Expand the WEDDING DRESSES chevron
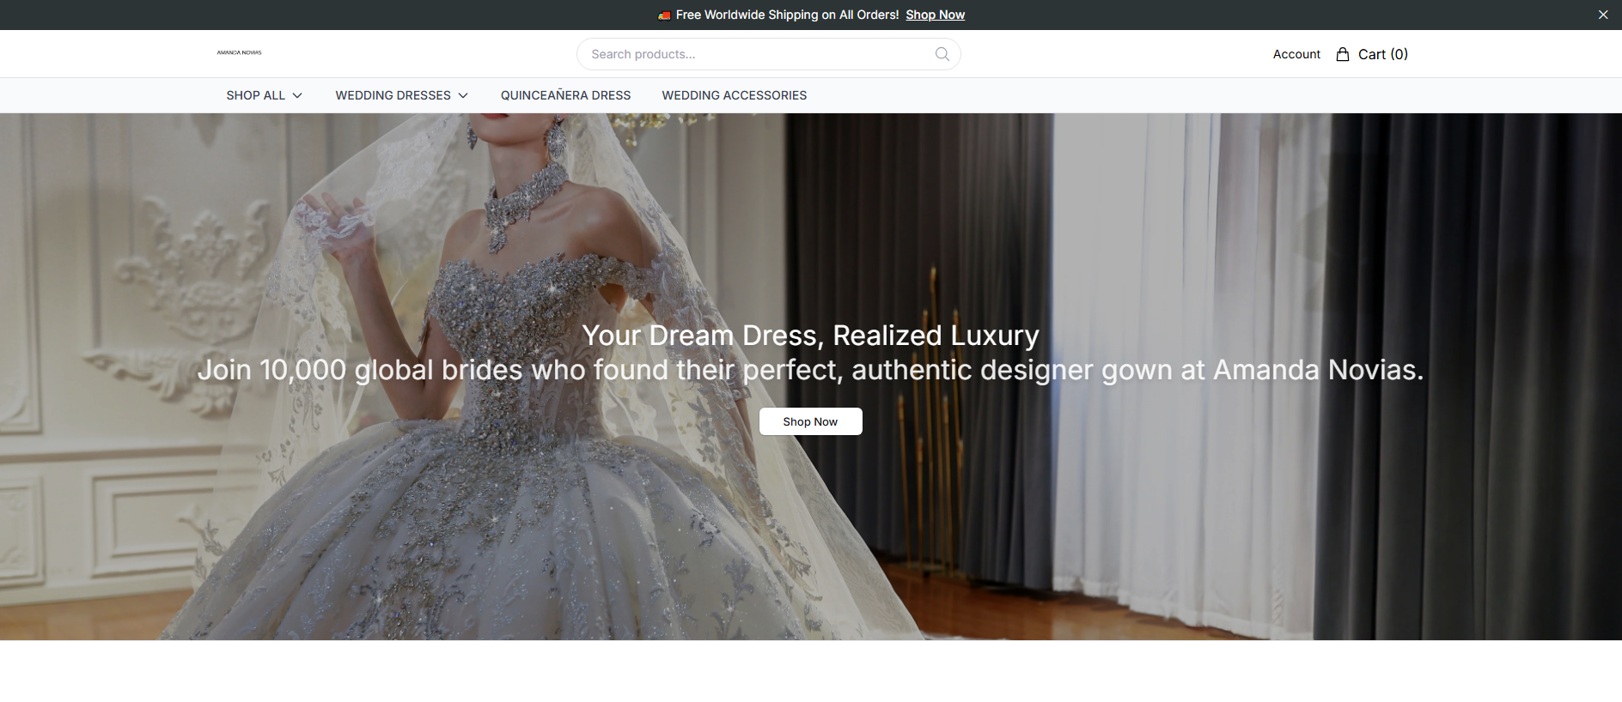 click(463, 95)
